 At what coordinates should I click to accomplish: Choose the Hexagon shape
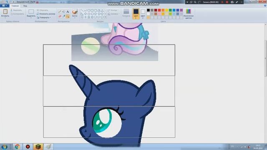tap(92, 14)
